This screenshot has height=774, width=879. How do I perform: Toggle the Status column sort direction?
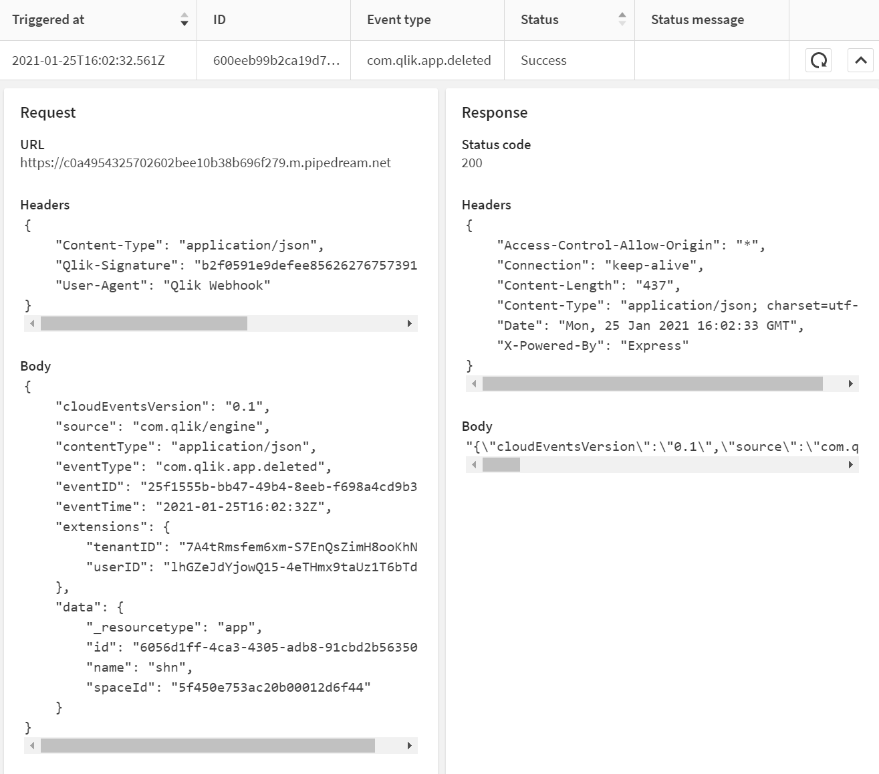click(x=622, y=20)
